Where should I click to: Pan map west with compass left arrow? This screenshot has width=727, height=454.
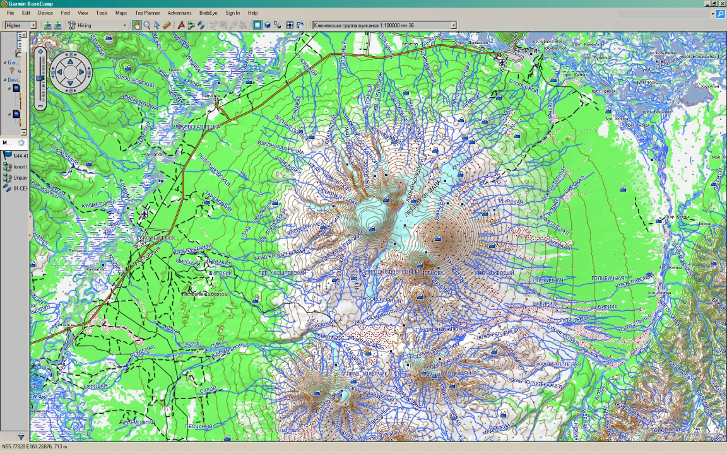59,72
